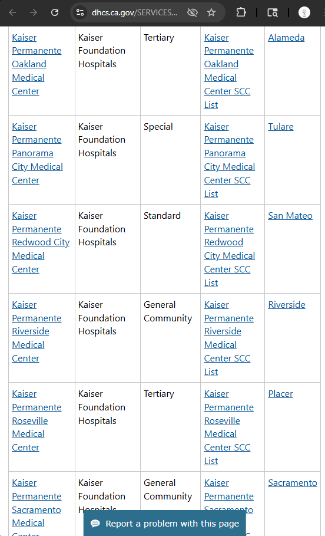The height and width of the screenshot is (536, 325).
Task: Open the San Mateo county link
Action: click(290, 216)
